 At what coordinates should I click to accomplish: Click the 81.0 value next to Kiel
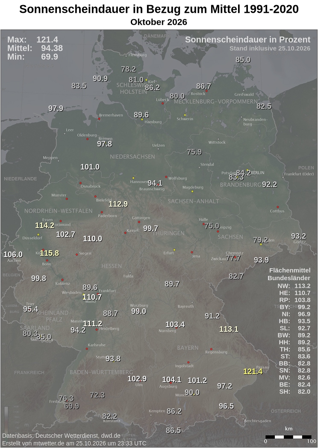[x=136, y=80]
